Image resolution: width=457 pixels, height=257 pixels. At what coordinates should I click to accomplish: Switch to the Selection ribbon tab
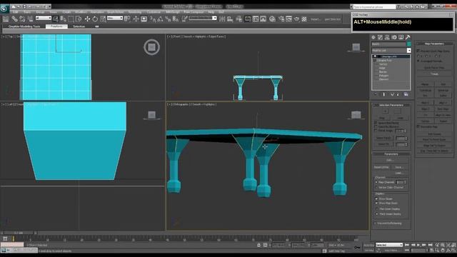(x=79, y=26)
